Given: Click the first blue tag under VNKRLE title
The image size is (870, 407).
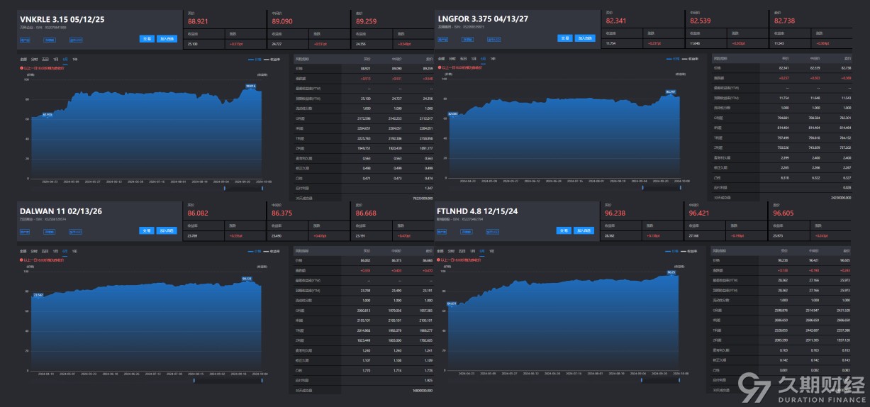Looking at the screenshot, I should (x=25, y=40).
